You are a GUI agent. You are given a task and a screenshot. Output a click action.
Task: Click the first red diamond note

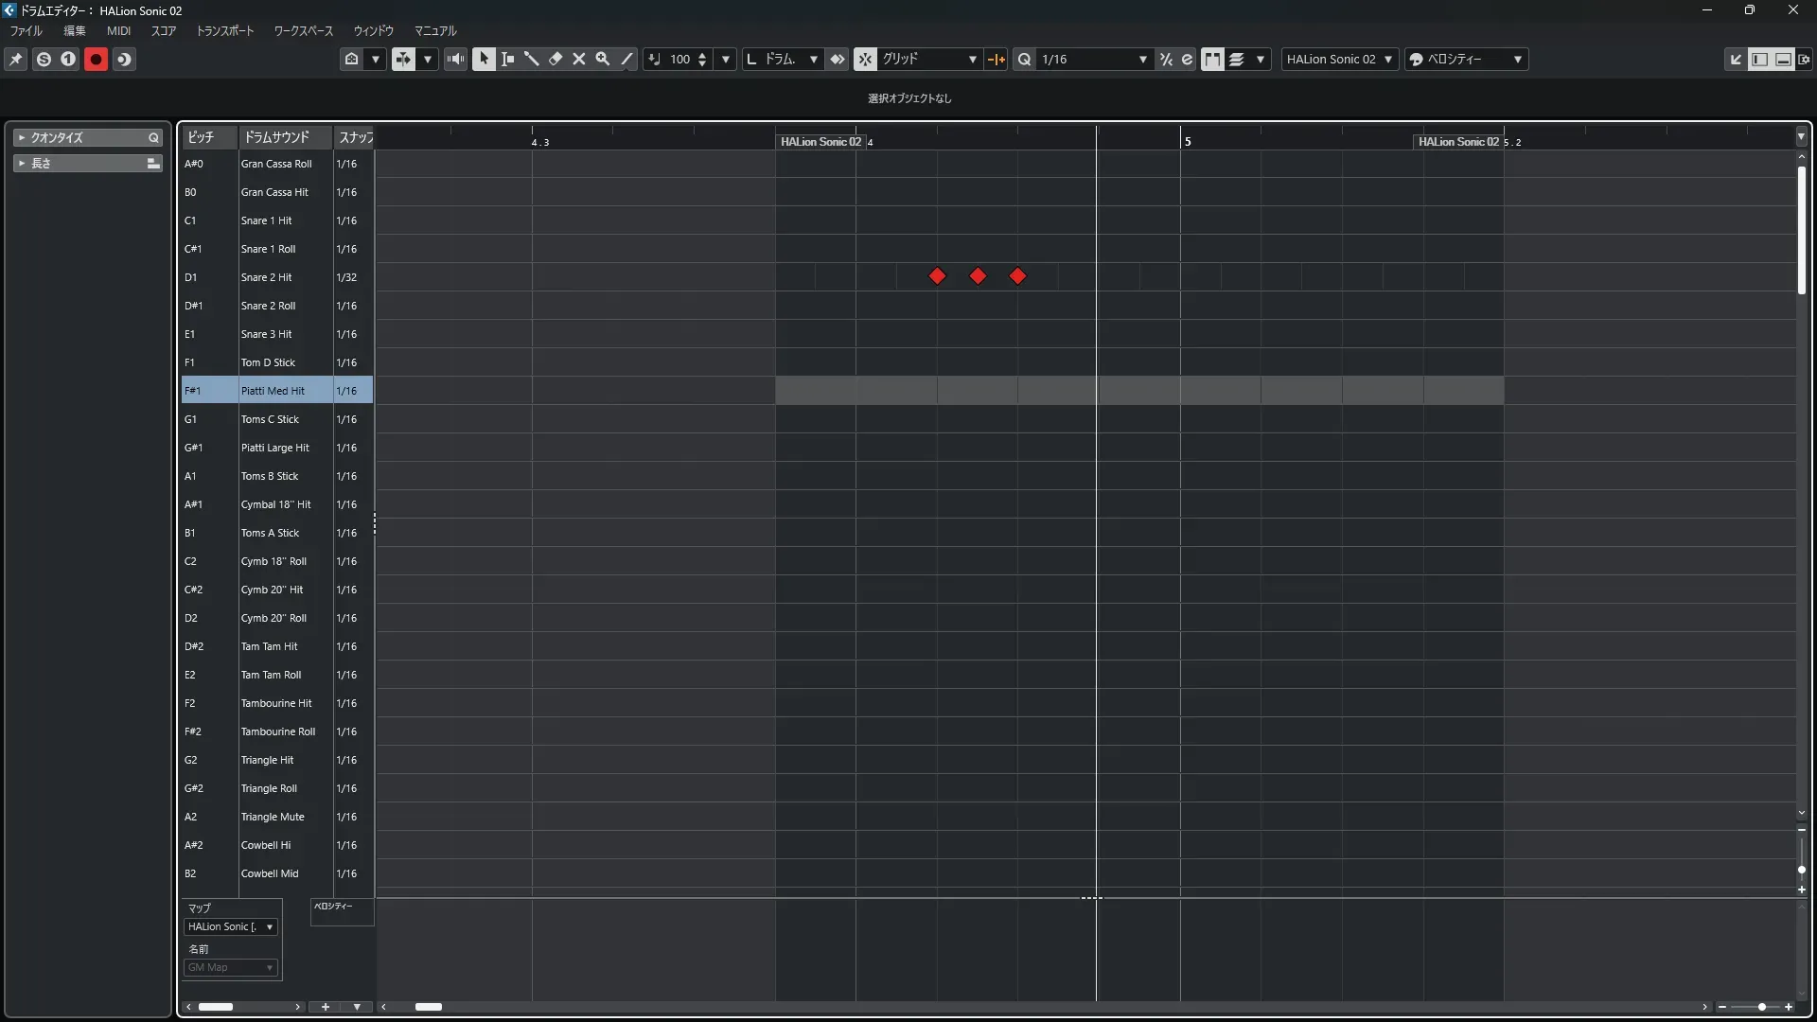pyautogui.click(x=937, y=276)
